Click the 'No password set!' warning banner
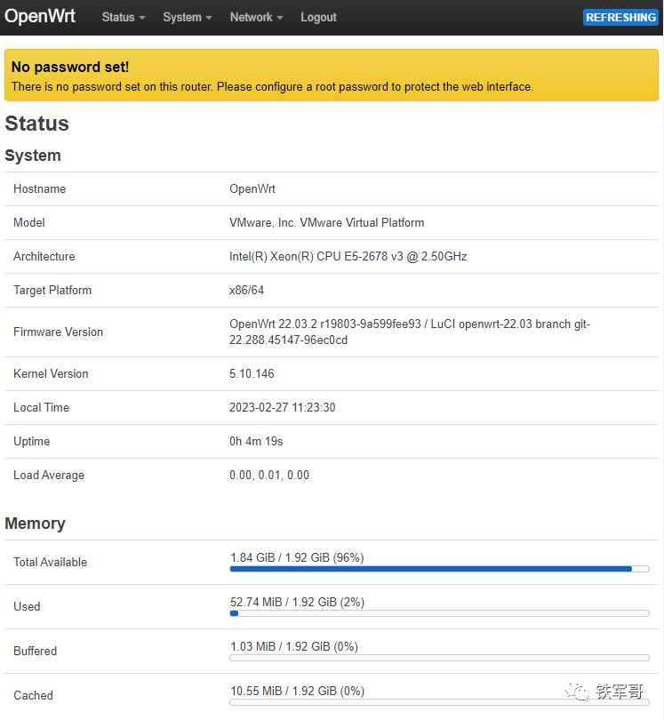Viewport: 664px width, 720px height. coord(332,76)
